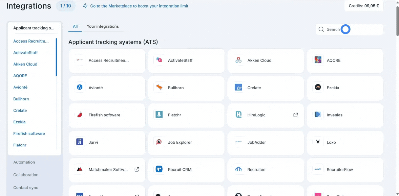The width and height of the screenshot is (399, 196).
Task: Click the Bullhorn logo icon
Action: coord(159,88)
